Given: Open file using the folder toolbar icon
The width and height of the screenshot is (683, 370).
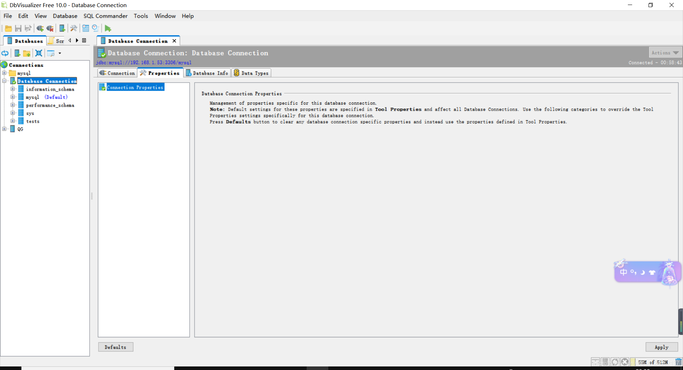Looking at the screenshot, I should pos(9,28).
